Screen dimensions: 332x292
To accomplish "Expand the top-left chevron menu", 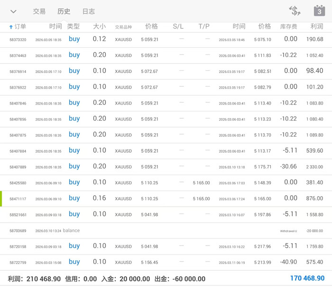I will click(x=13, y=11).
